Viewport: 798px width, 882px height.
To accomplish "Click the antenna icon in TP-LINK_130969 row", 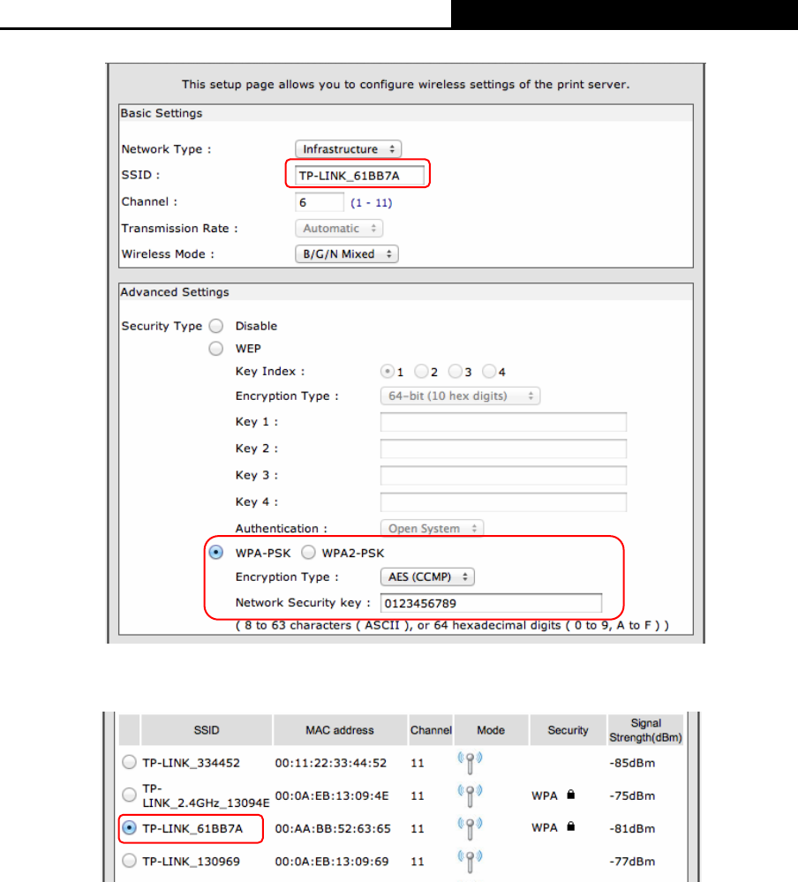I will click(x=471, y=861).
